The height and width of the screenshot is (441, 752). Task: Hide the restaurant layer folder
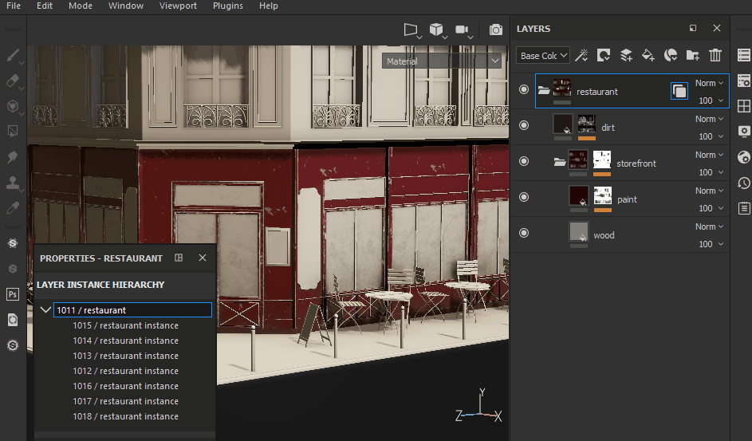point(524,89)
